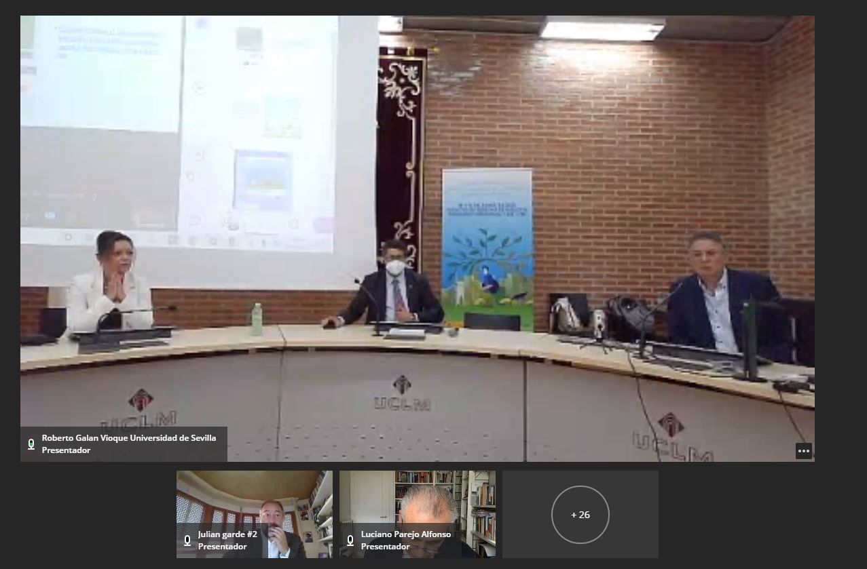The height and width of the screenshot is (569, 867).
Task: Click Roberto Galan Vioque's microphone icon
Action: pyautogui.click(x=31, y=444)
